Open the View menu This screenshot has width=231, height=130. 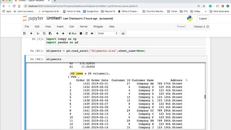[x=48, y=26]
